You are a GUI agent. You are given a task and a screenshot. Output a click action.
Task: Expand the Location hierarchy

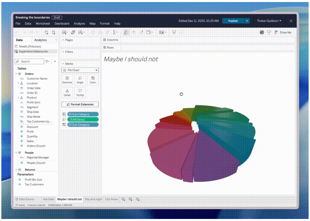(18, 83)
